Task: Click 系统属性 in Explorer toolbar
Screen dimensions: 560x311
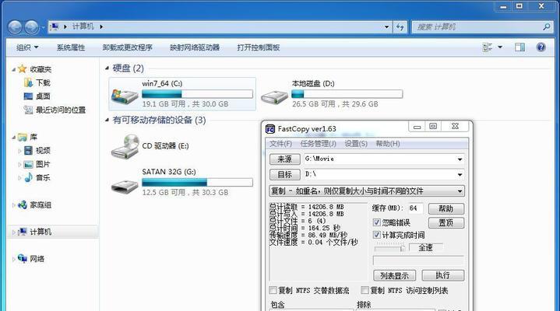Action: click(71, 47)
